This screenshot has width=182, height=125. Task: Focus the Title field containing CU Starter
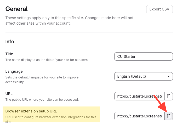143,56
